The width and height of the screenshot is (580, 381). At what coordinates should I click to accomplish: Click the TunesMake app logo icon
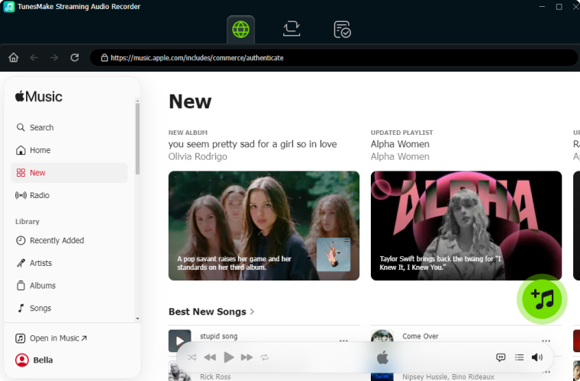(9, 7)
